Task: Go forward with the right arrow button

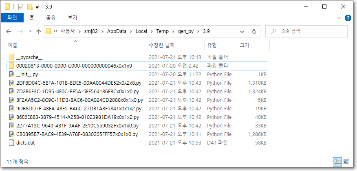Action: point(20,31)
